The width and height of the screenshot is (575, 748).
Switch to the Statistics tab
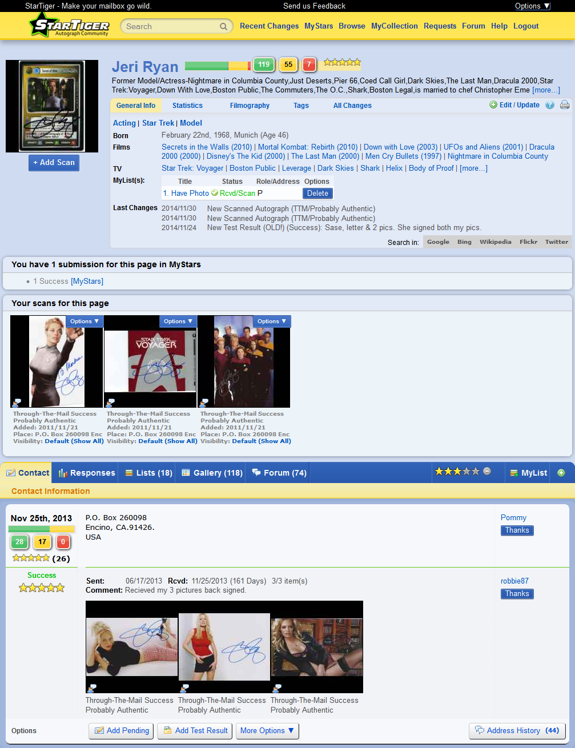[187, 106]
